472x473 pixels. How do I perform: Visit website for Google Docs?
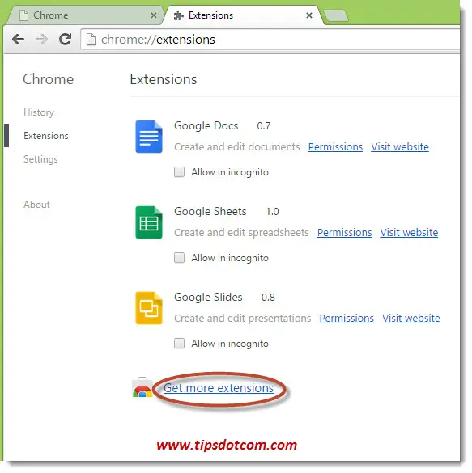[400, 147]
